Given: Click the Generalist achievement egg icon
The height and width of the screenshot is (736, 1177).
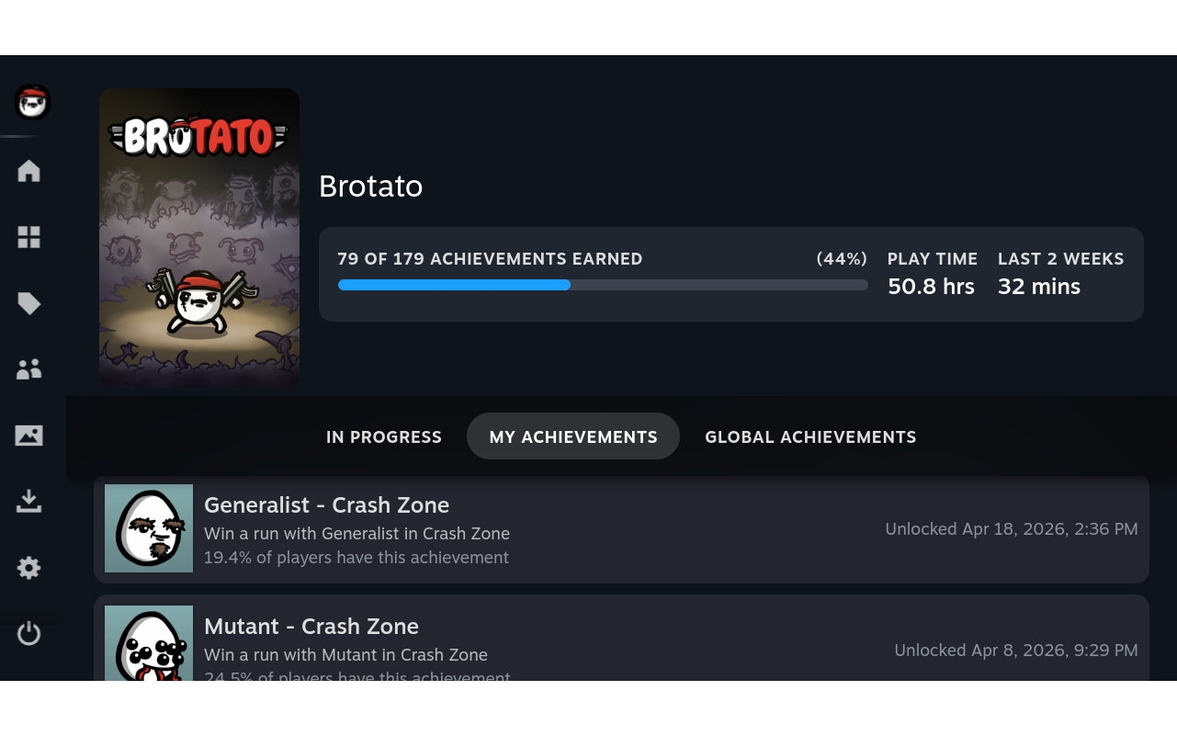Looking at the screenshot, I should click(x=149, y=528).
